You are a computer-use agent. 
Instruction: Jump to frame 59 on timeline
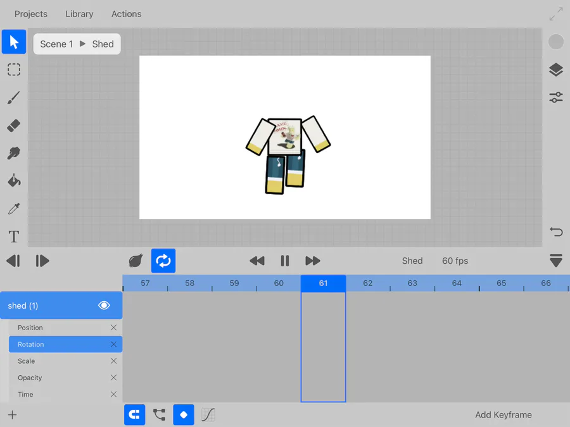pyautogui.click(x=234, y=283)
